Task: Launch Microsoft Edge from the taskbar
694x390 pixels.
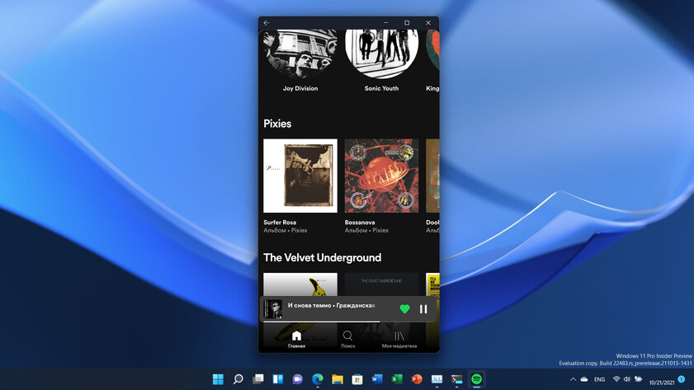Action: [318, 379]
